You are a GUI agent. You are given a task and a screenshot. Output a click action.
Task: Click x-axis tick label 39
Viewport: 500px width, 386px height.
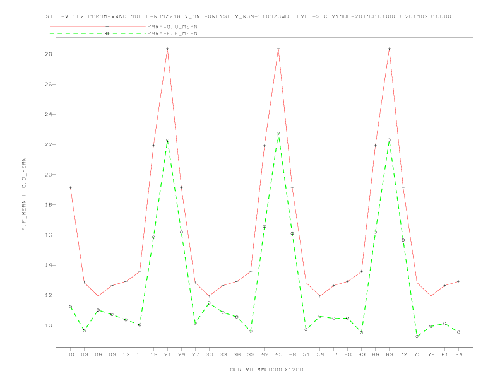(251, 354)
